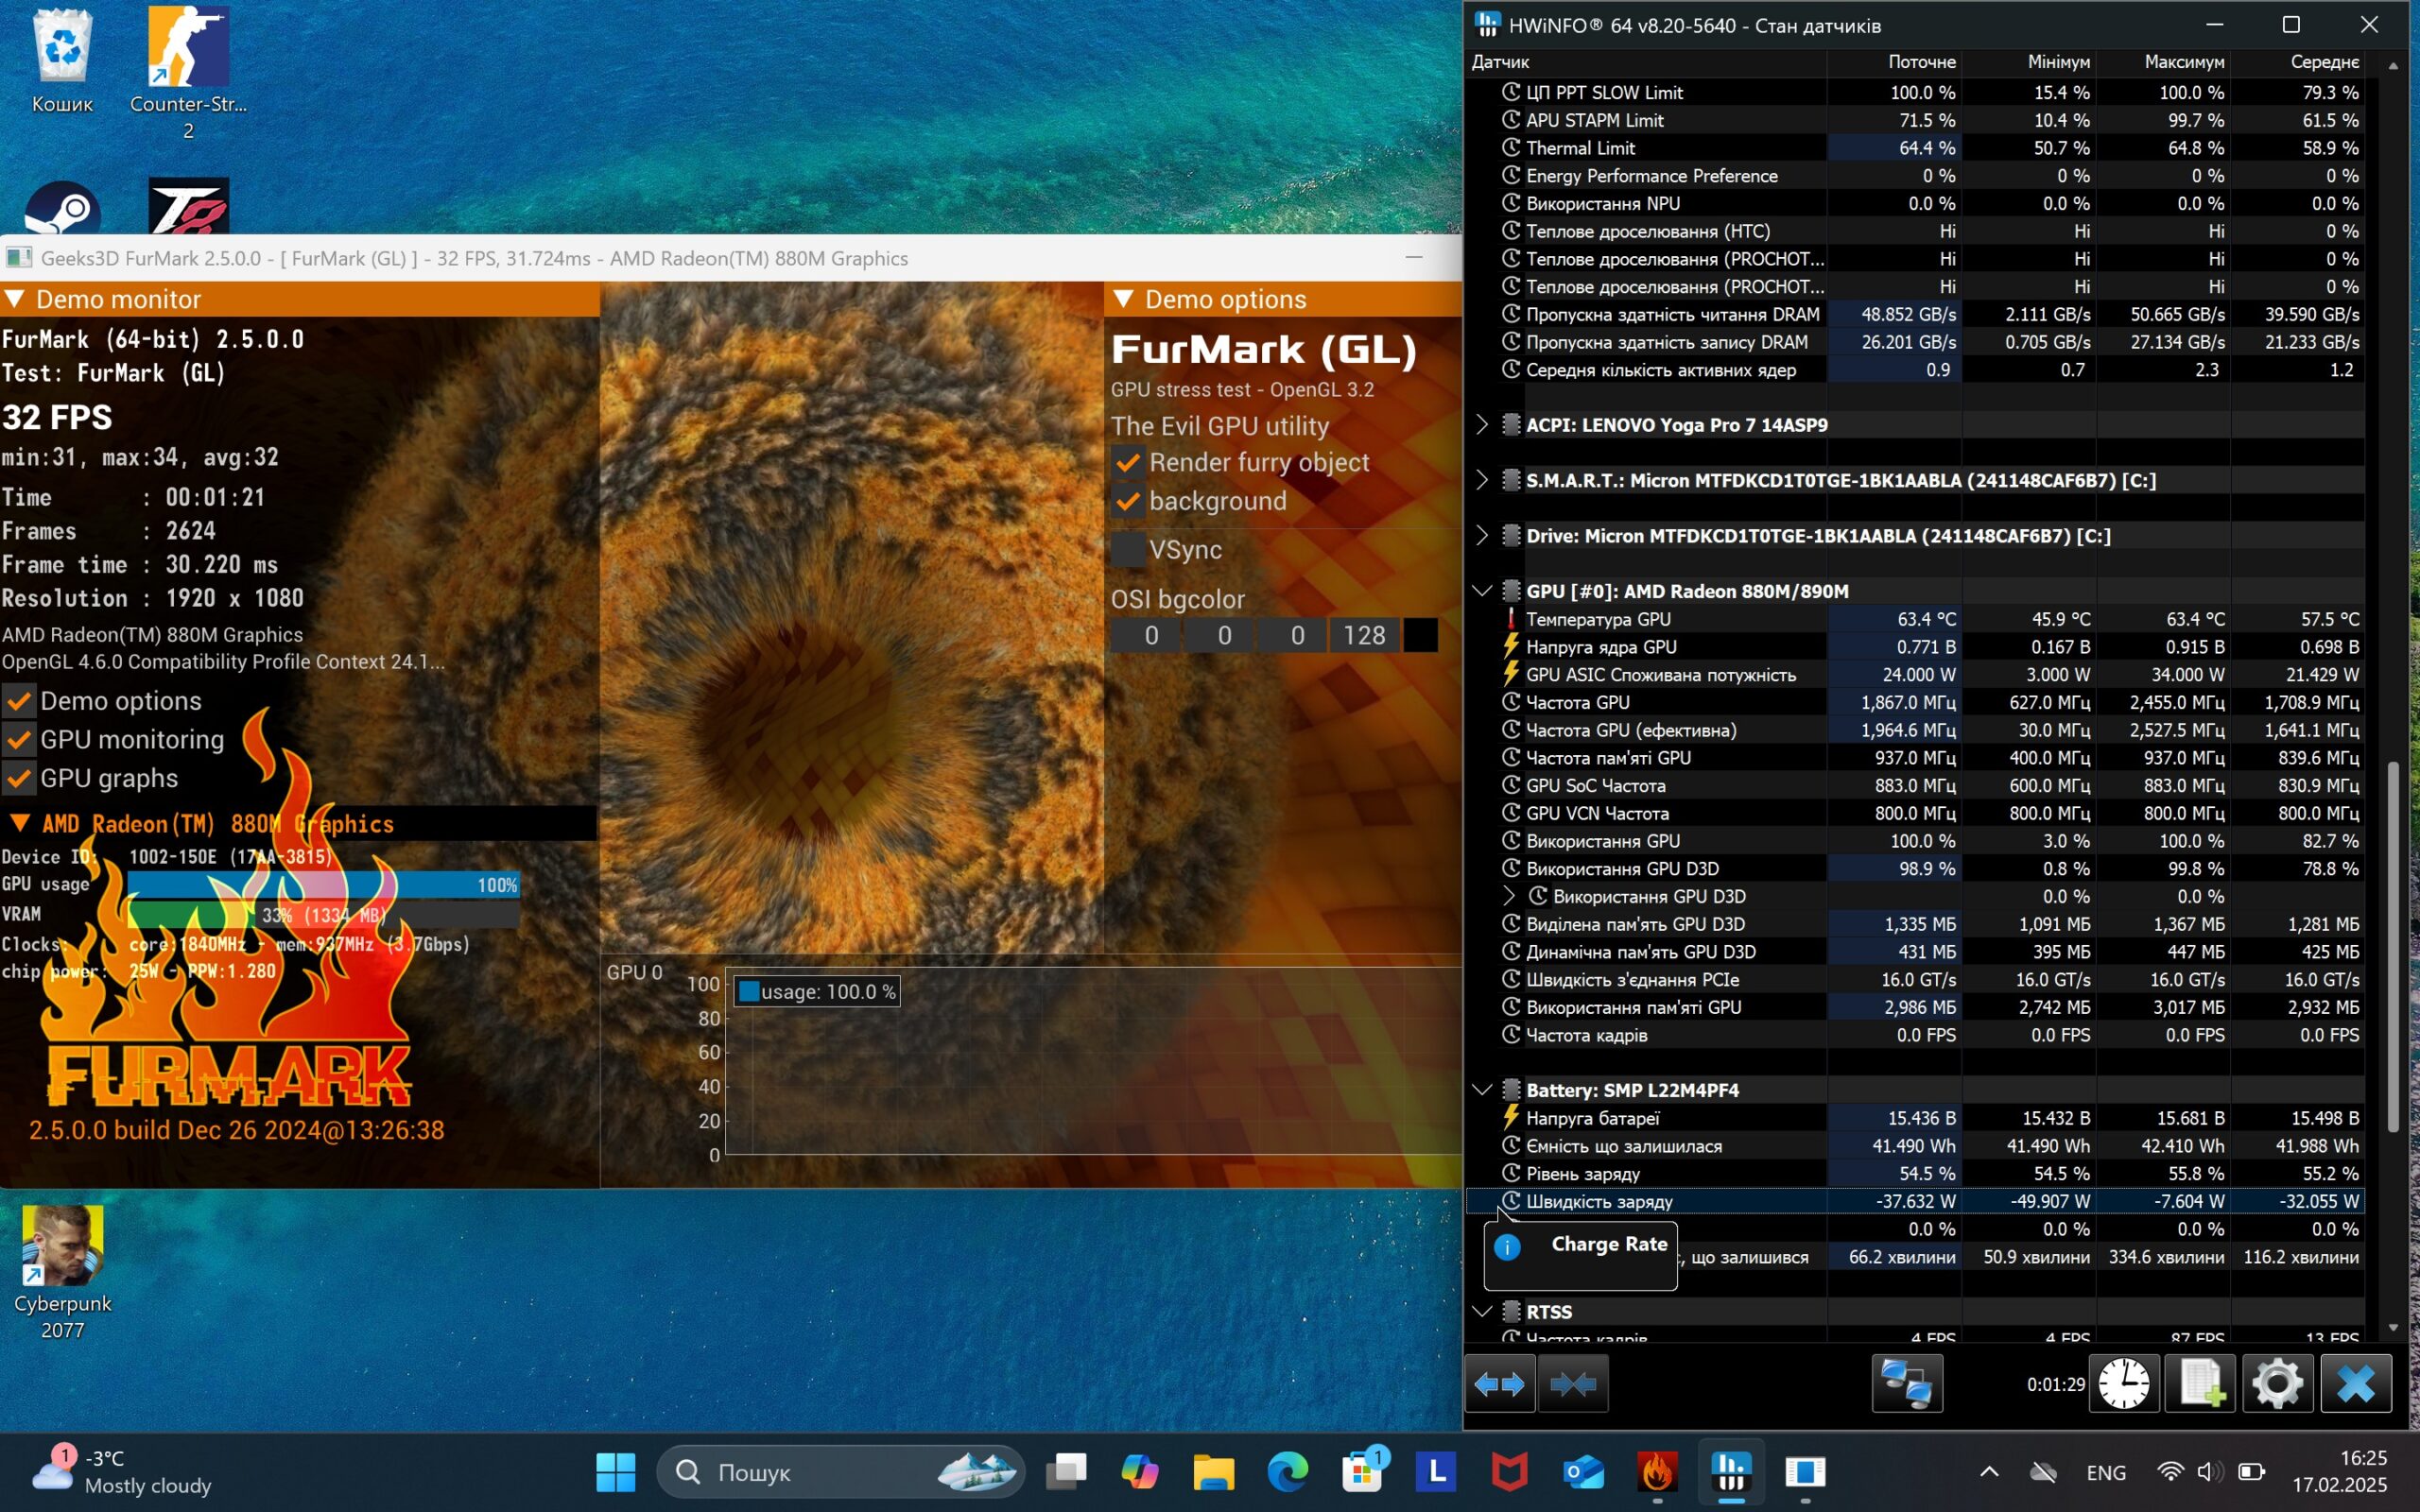Uncheck Render furry object option
The width and height of the screenshot is (2420, 1512).
(1128, 463)
